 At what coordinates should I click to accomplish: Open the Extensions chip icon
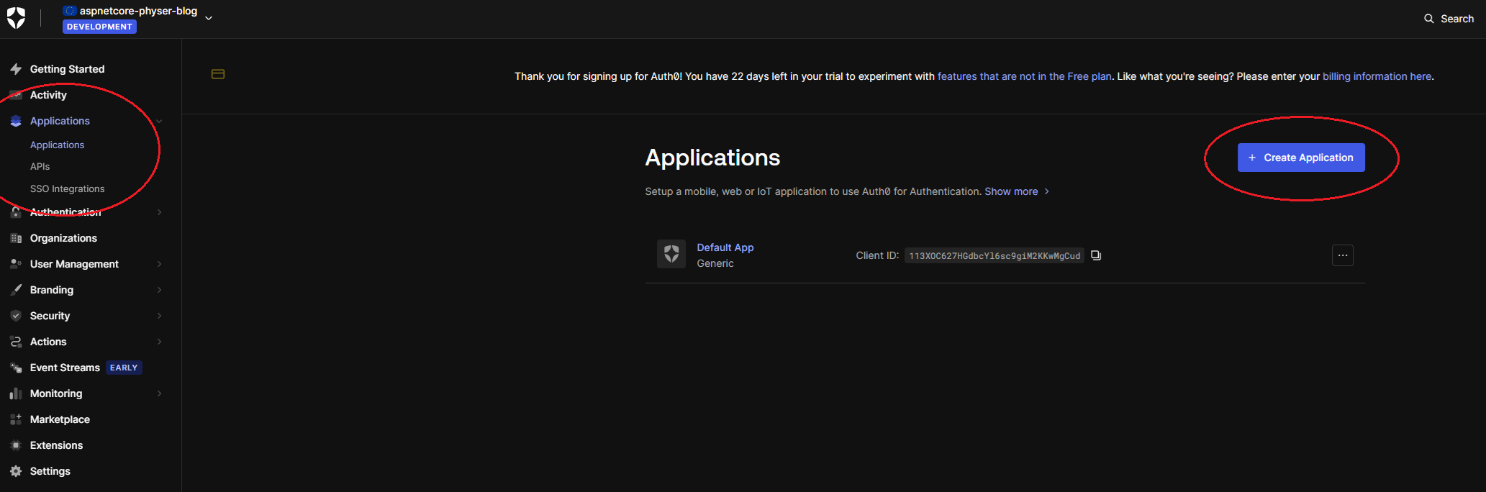[16, 445]
